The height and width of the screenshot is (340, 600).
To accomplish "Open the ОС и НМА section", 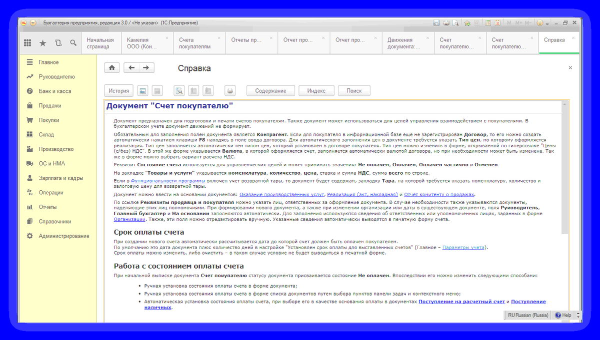I will pyautogui.click(x=51, y=164).
